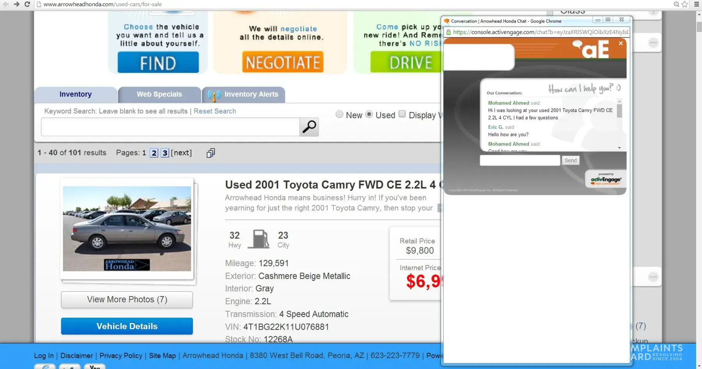
Task: Switch to the Inventory Alerts tab
Action: coord(244,94)
